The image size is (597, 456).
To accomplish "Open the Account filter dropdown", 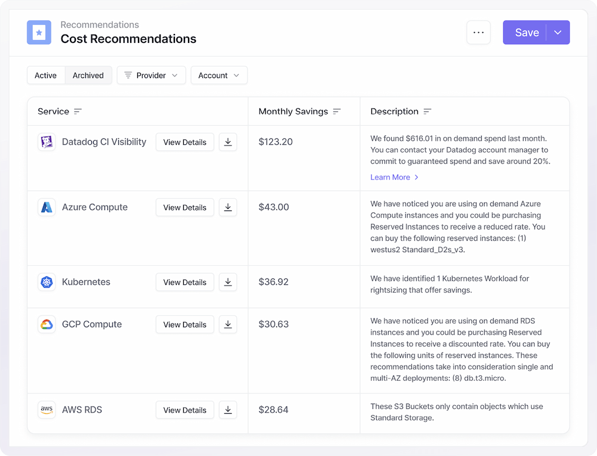I will click(219, 76).
